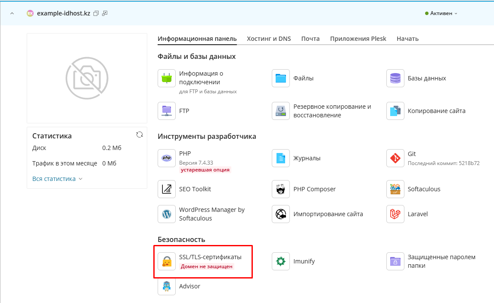Switch to the Почта tab

pos(310,39)
